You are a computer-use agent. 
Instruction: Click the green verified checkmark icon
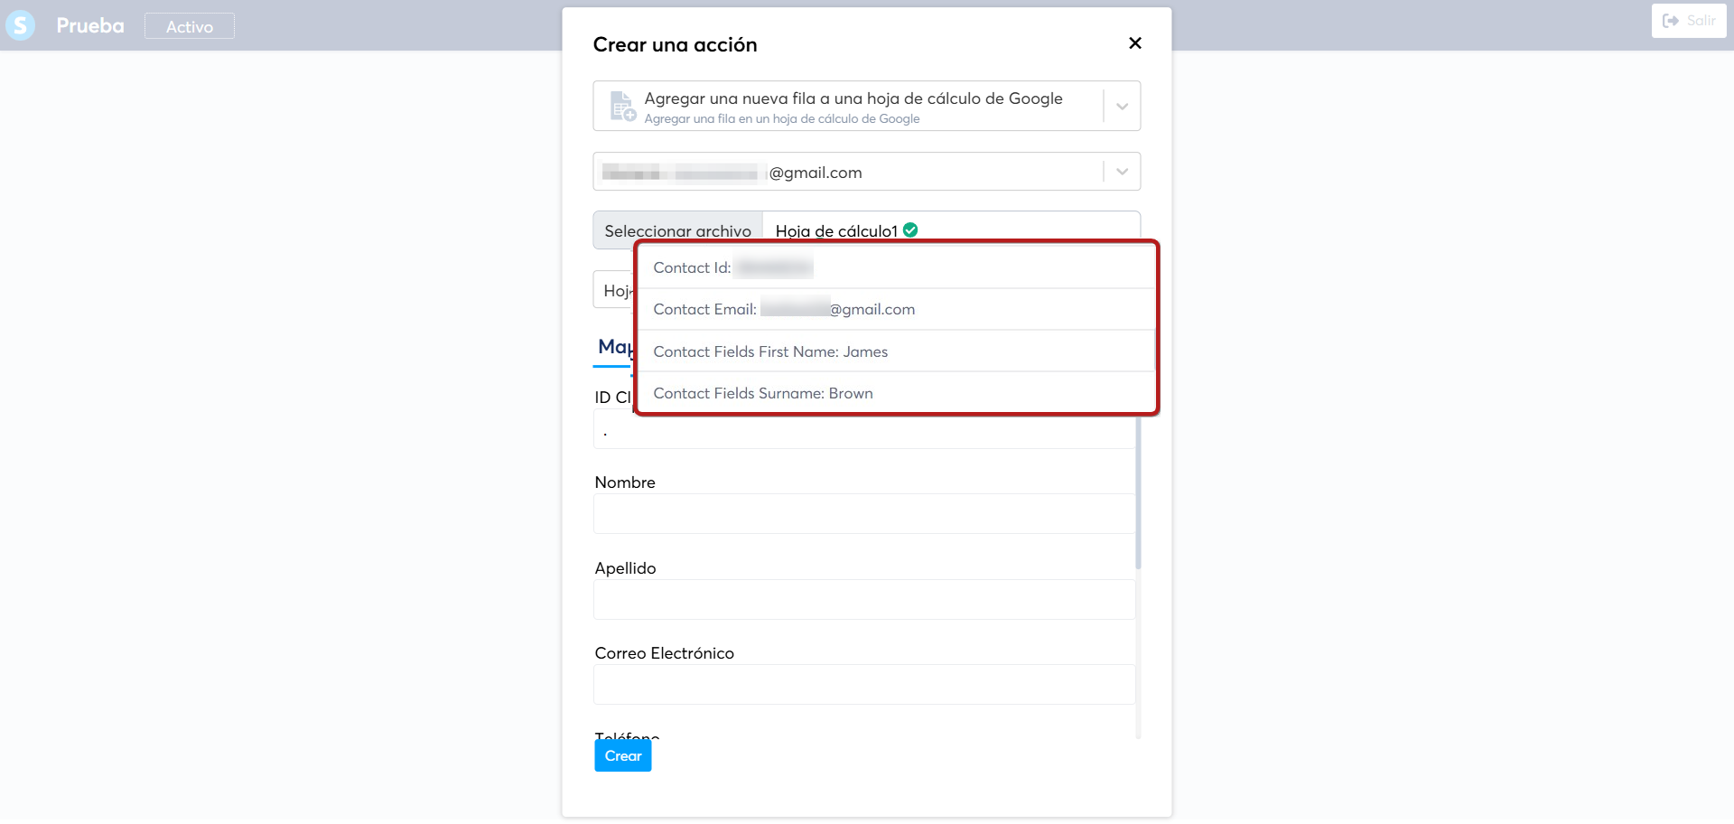tap(910, 229)
